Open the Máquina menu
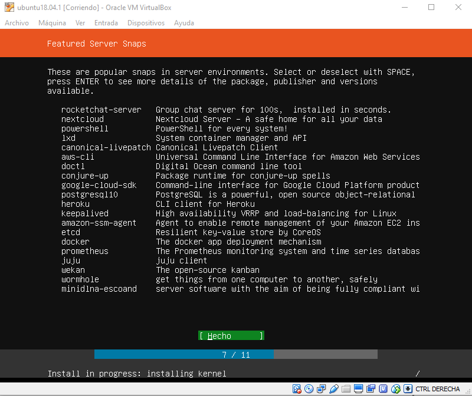 pyautogui.click(x=52, y=23)
